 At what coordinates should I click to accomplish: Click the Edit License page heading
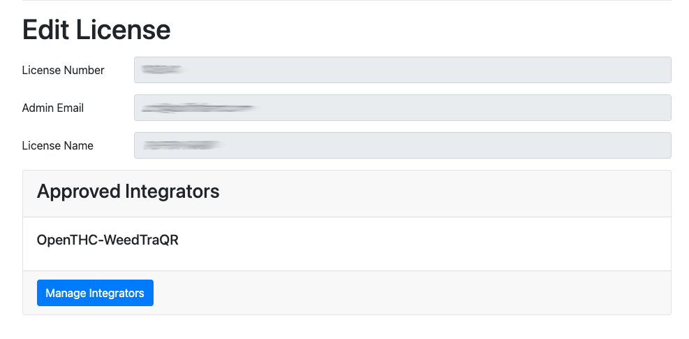[96, 29]
